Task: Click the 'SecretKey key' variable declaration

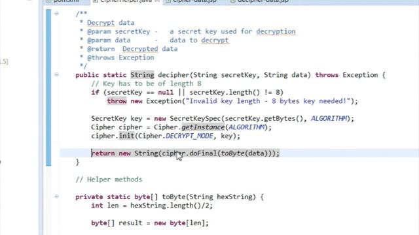Action: (x=117, y=119)
